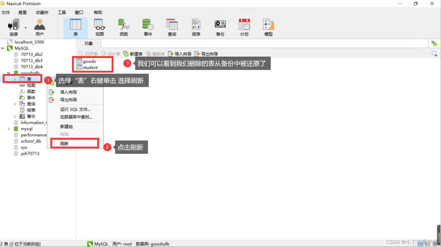Expand the 表 node under goodsdb
Image resolution: width=441 pixels, height=247 pixels.
[15, 79]
